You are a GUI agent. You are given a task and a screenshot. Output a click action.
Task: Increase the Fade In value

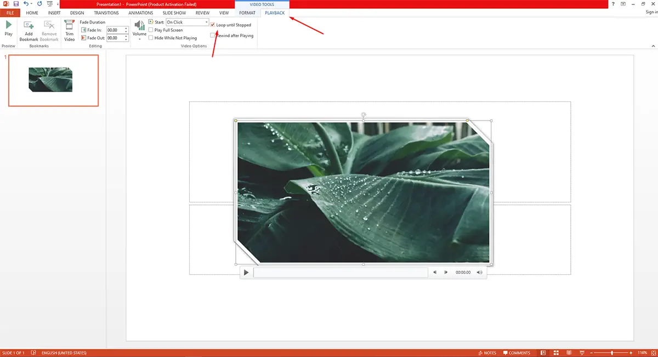coord(126,29)
